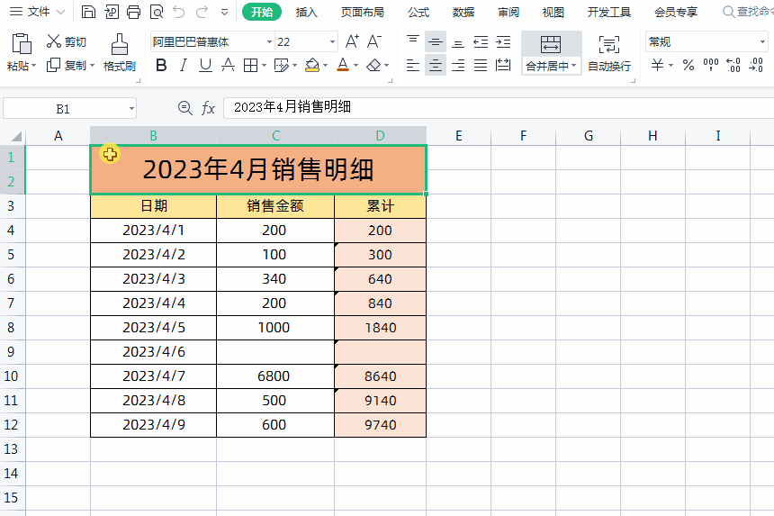Apply percent style format
Screen dimensions: 774x516
click(688, 65)
